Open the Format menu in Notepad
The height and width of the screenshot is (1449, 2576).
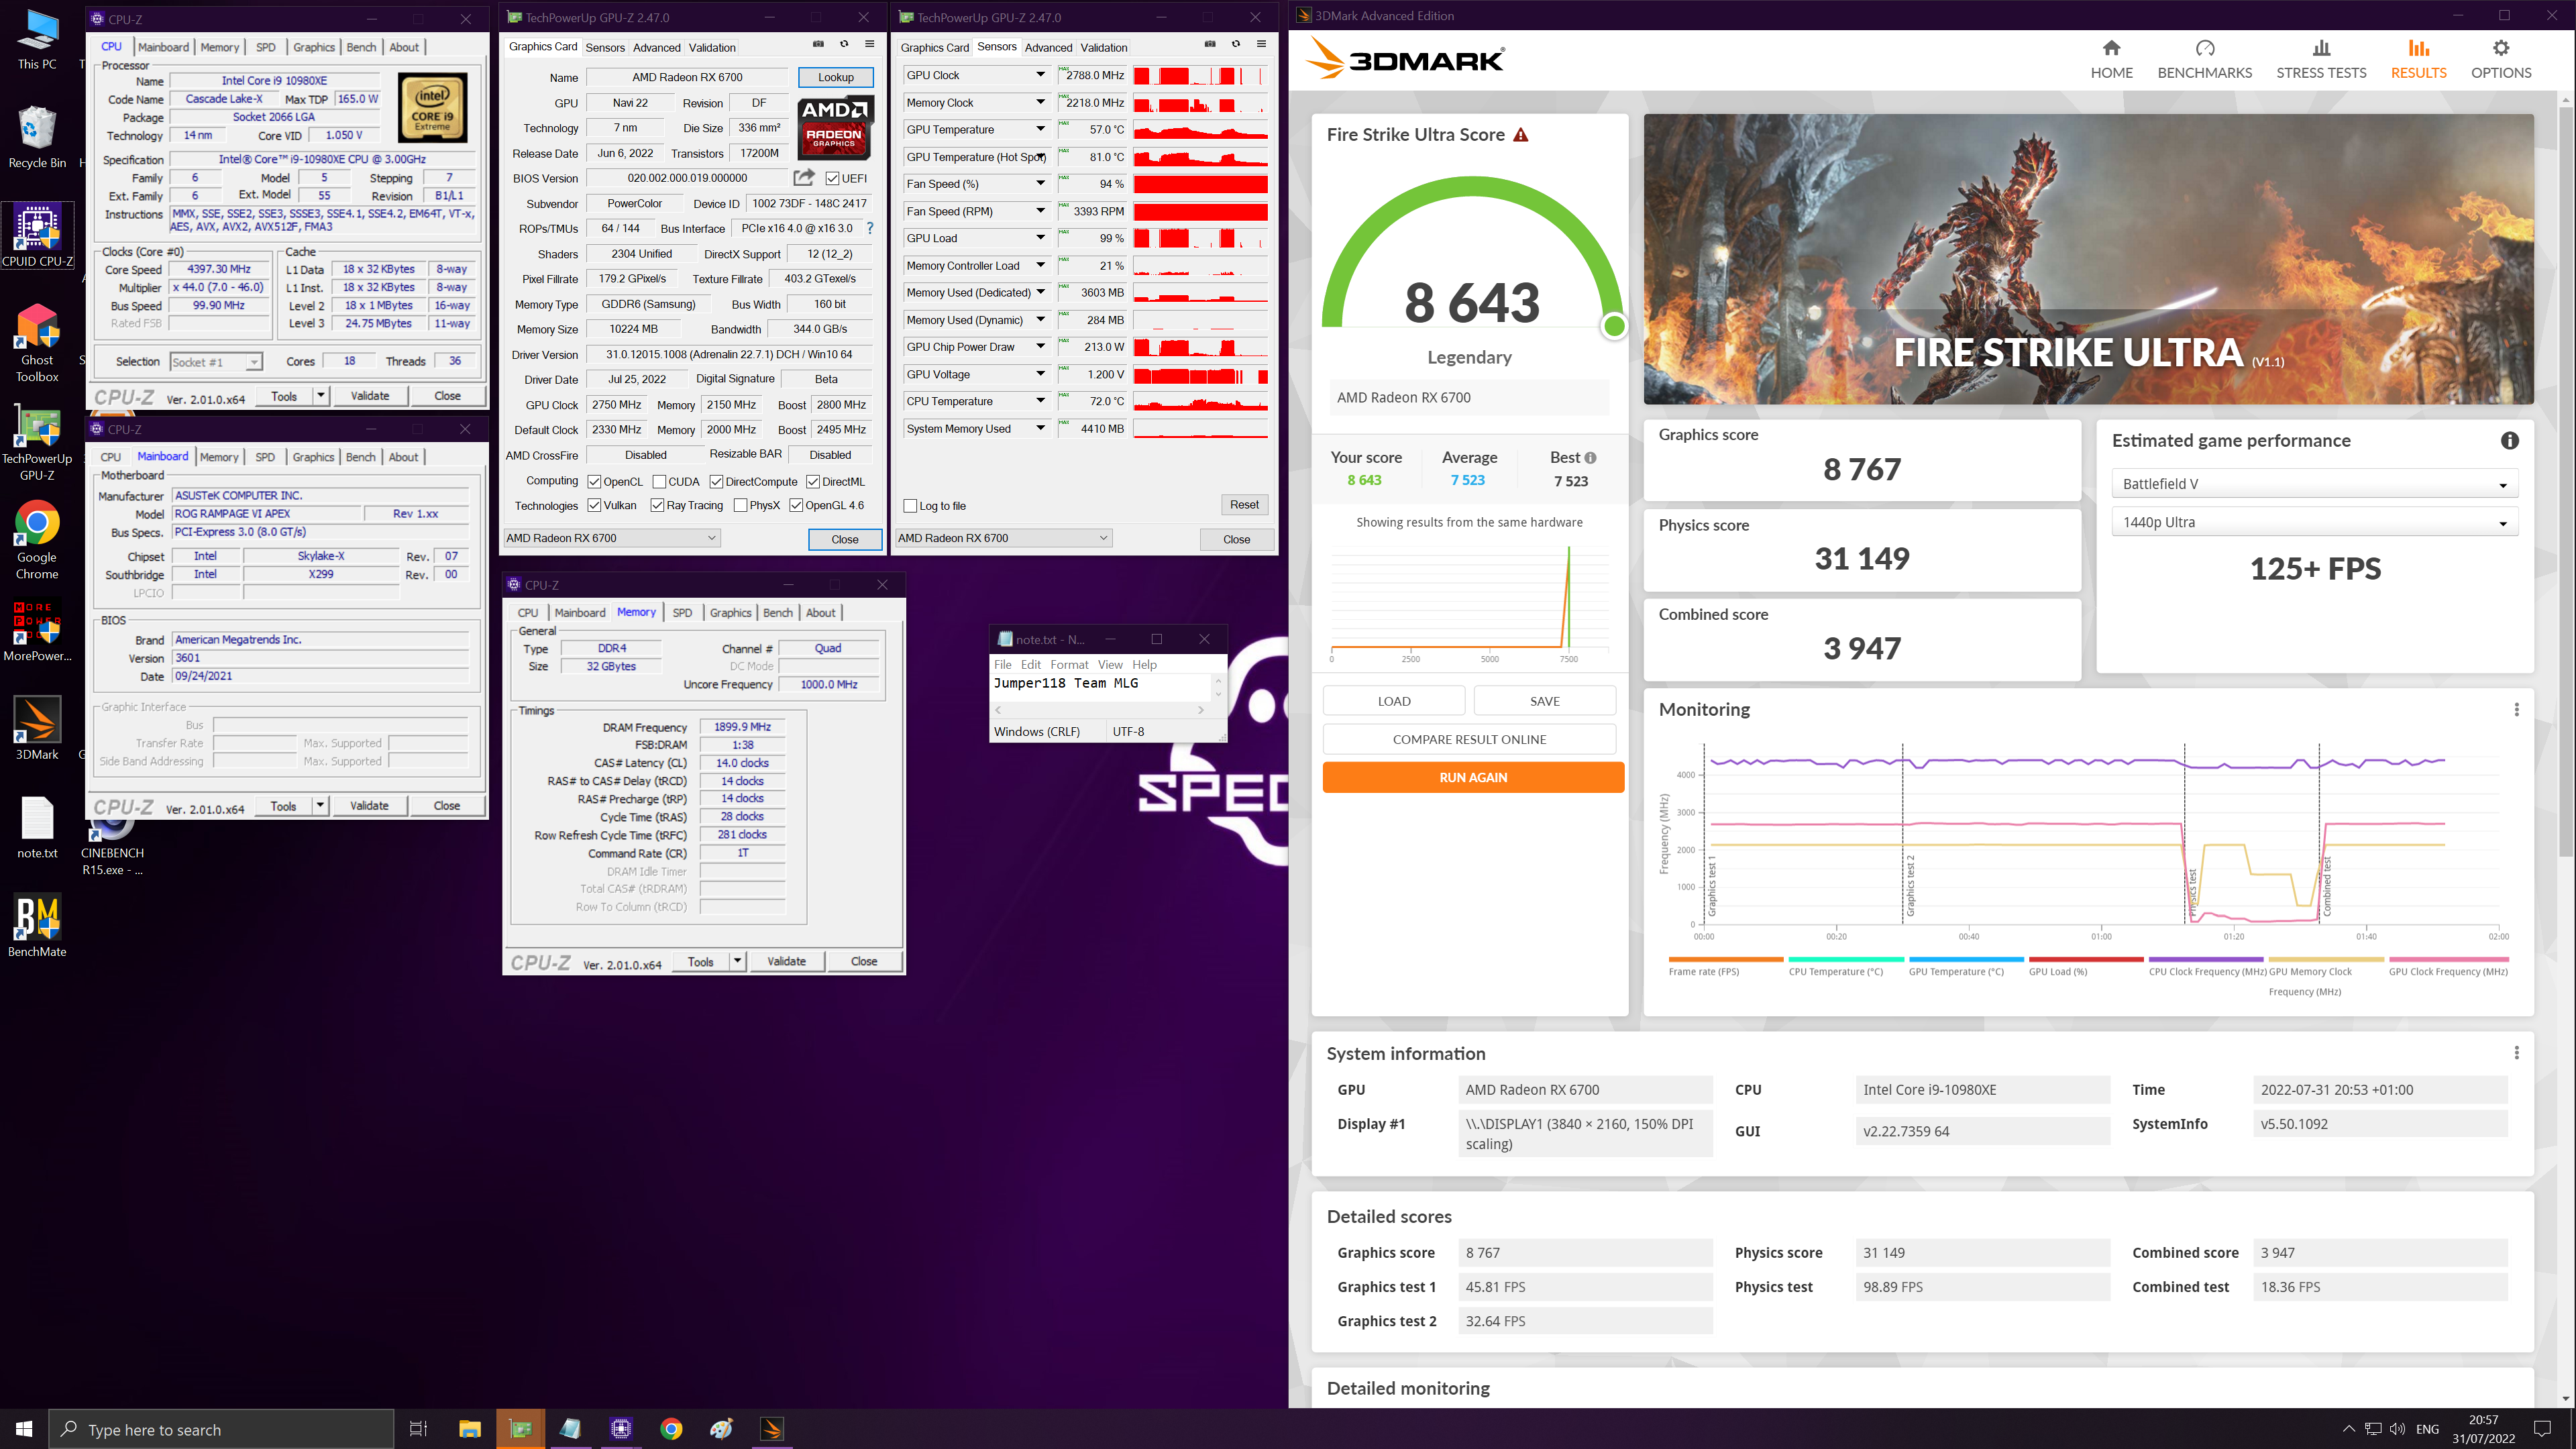[1069, 664]
